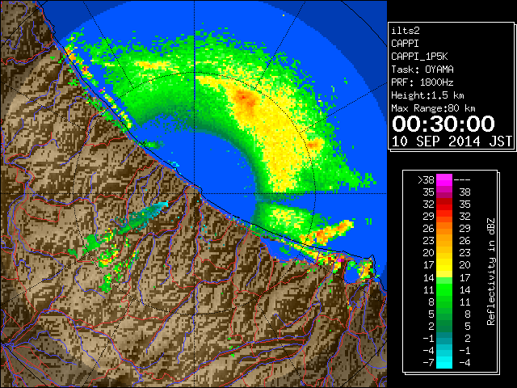Click the 'Reflectivity in dBZ' legend title

(490, 272)
